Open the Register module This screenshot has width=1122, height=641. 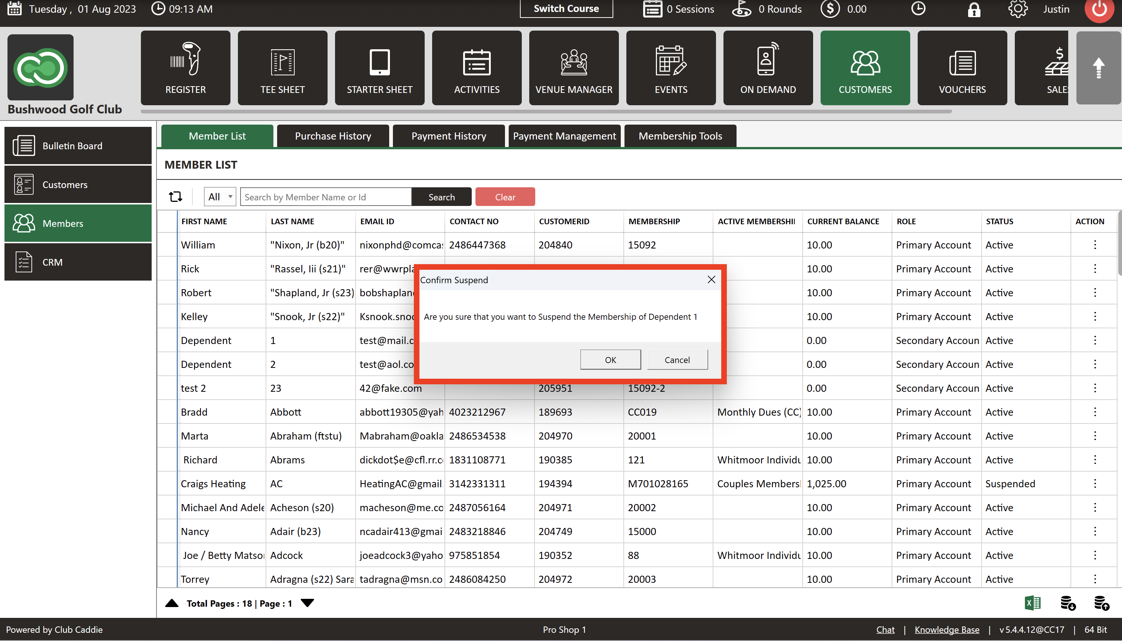pyautogui.click(x=185, y=68)
